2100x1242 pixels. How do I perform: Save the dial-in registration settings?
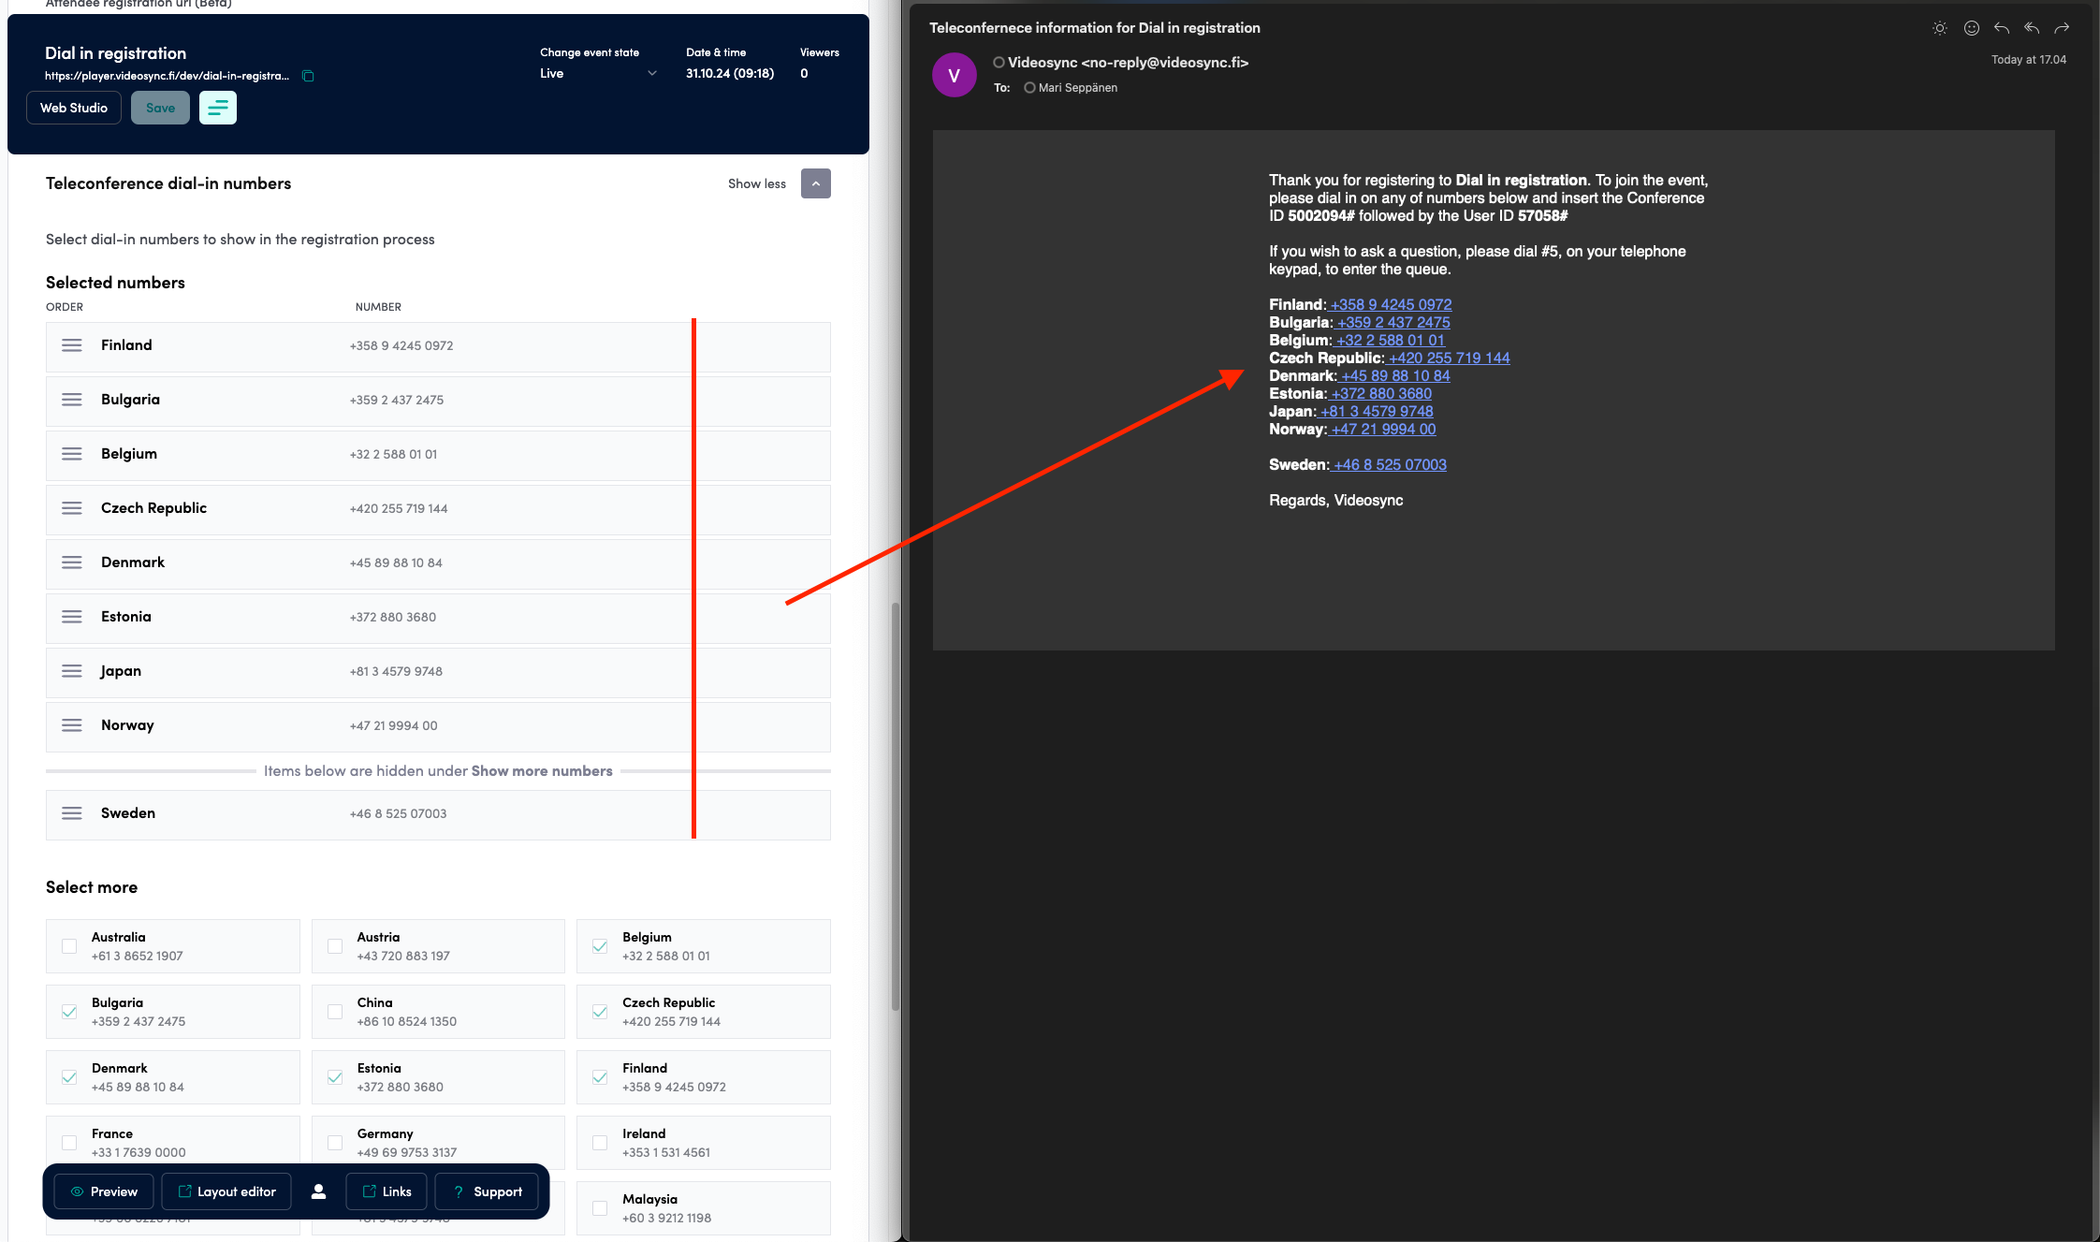160,108
